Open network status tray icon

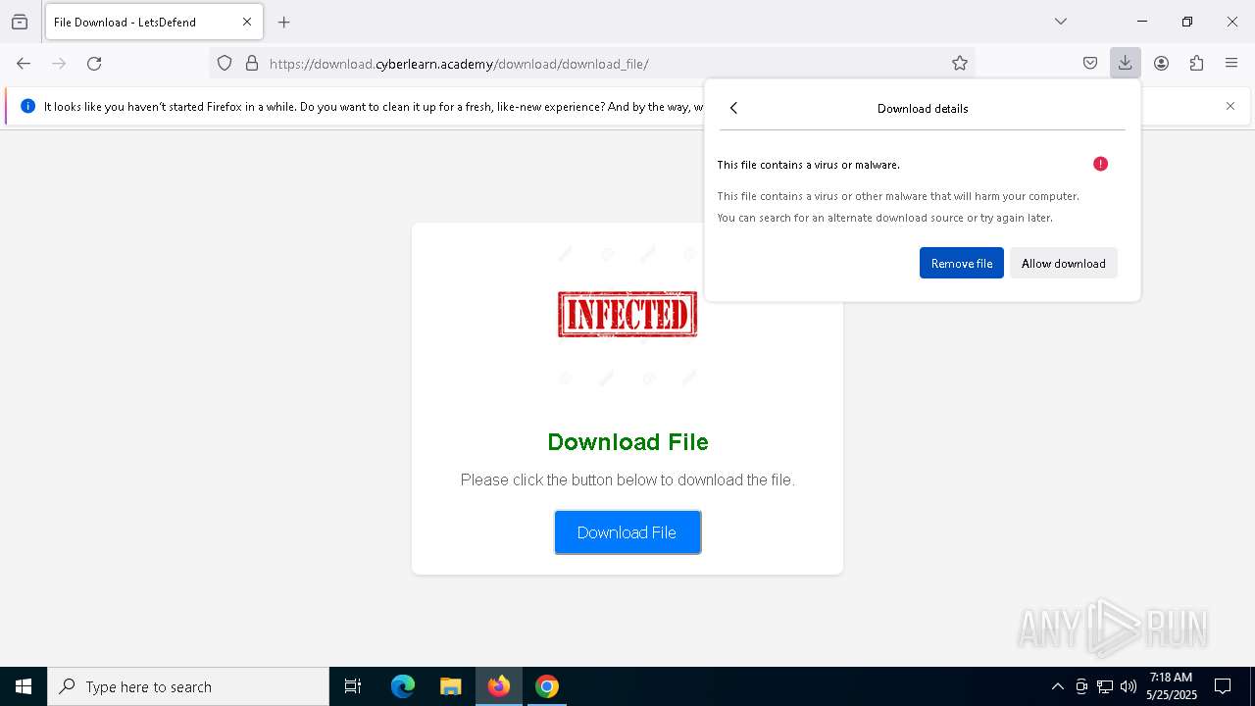tap(1105, 686)
